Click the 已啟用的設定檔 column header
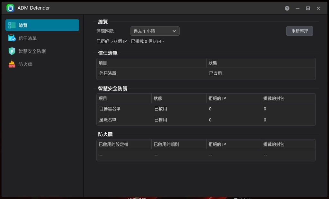 tap(113, 145)
